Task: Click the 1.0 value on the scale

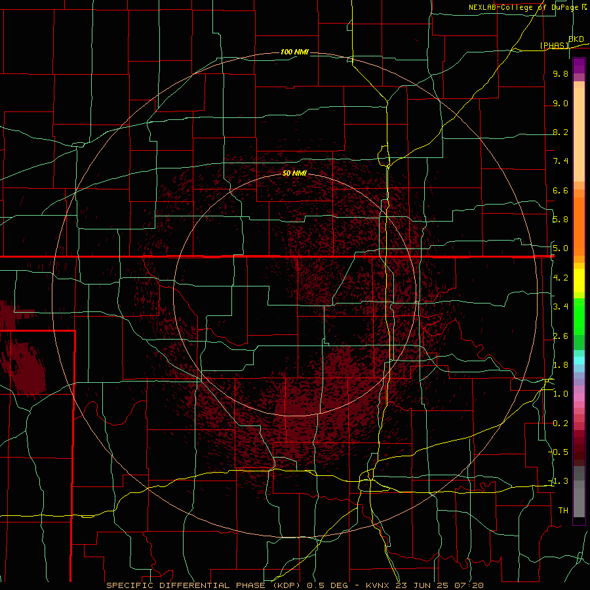Action: (560, 395)
